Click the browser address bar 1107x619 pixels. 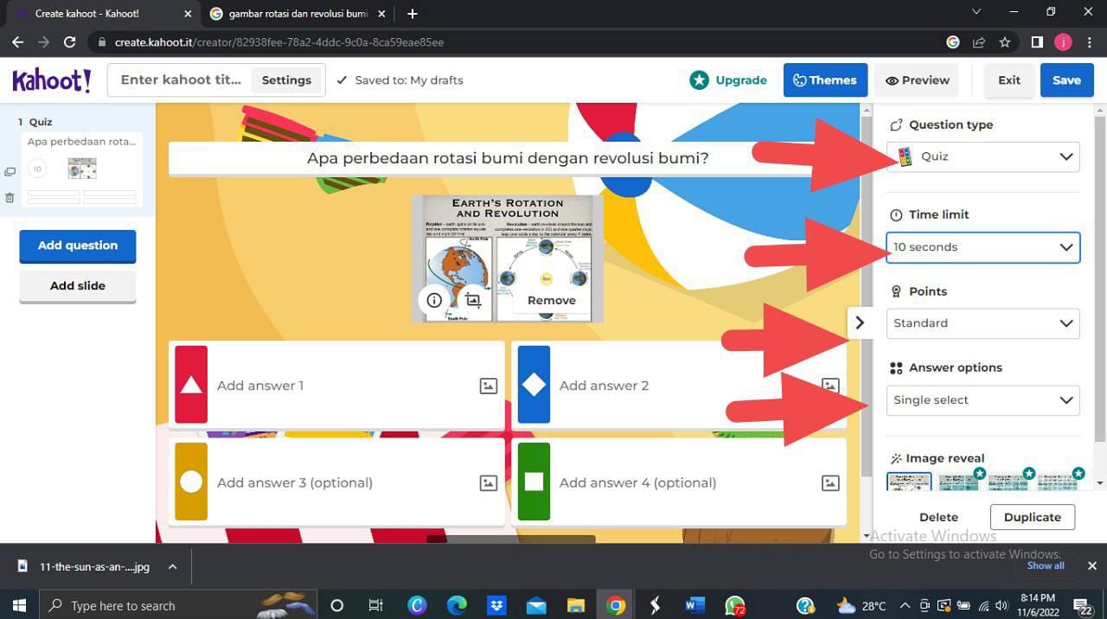tap(519, 41)
